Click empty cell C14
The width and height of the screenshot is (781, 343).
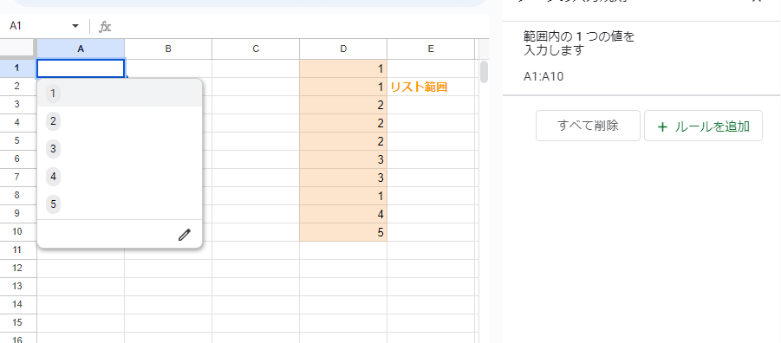click(256, 305)
